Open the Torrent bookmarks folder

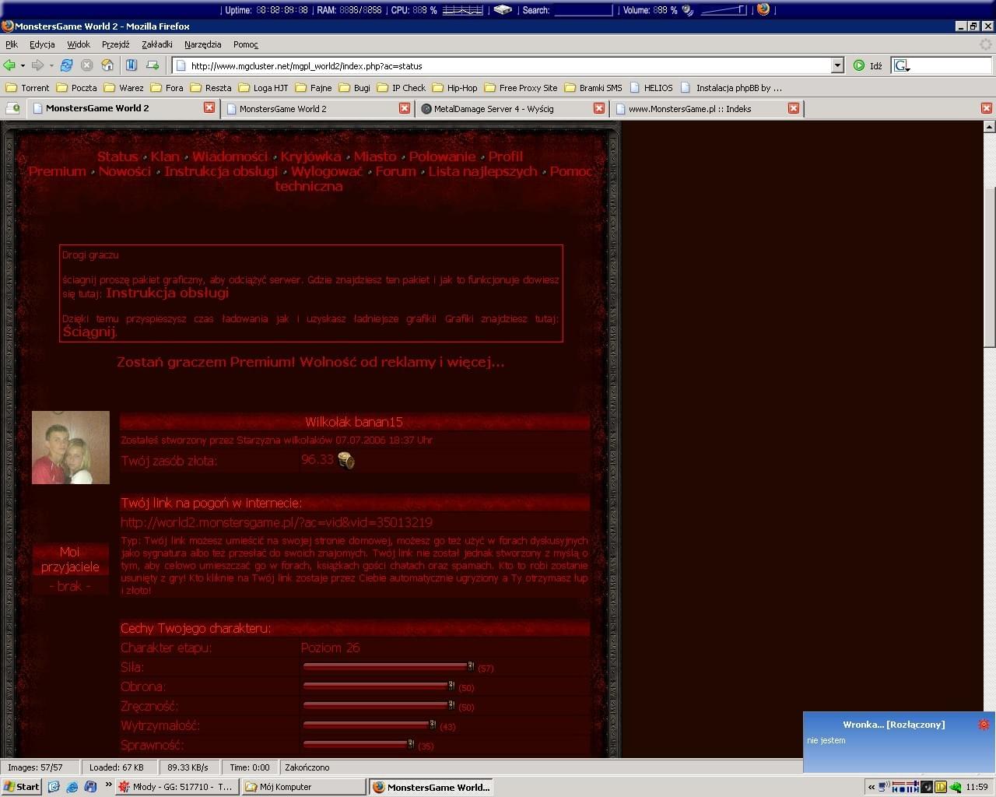[x=27, y=88]
